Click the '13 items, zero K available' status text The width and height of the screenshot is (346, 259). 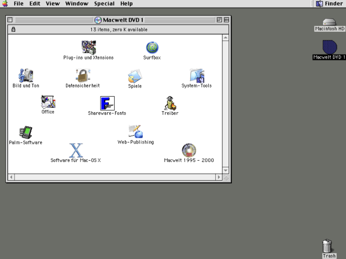(119, 30)
